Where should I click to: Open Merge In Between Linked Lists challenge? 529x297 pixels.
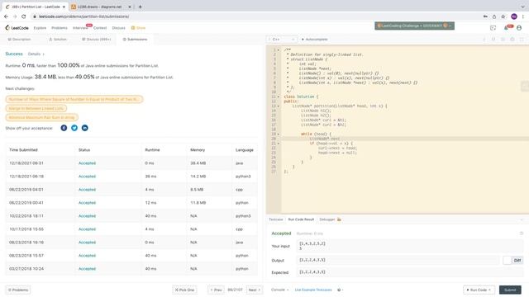[x=36, y=108]
